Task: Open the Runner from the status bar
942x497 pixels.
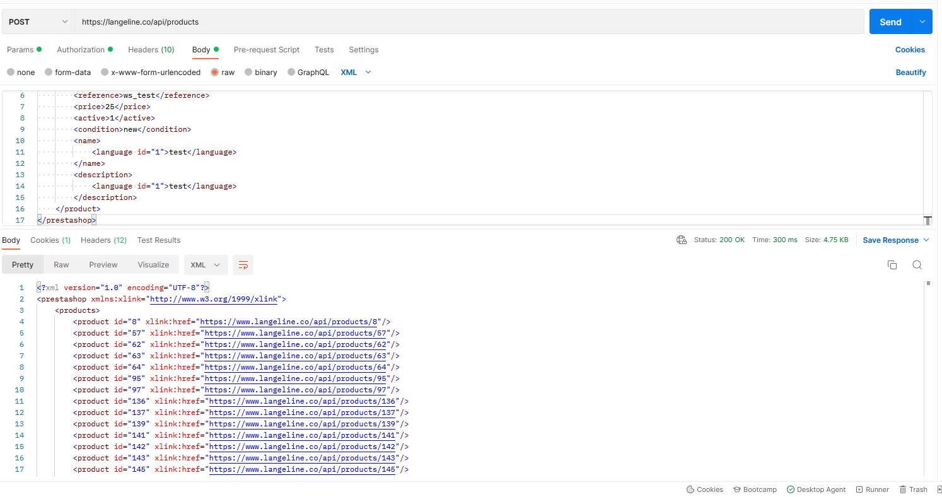Action: click(x=873, y=489)
